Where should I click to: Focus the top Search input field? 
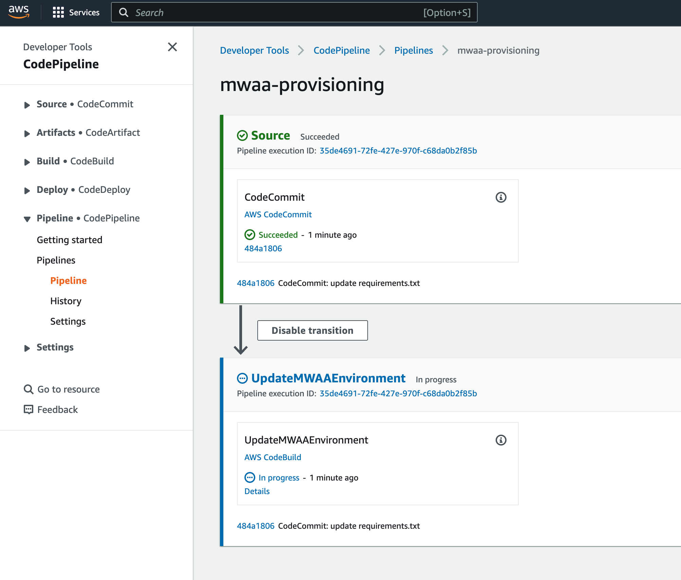(294, 13)
